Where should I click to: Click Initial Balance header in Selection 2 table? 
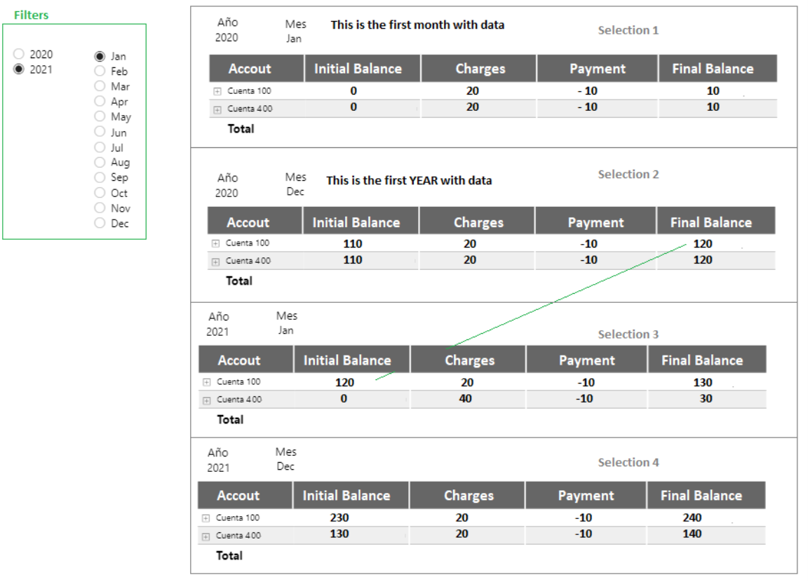pos(361,221)
